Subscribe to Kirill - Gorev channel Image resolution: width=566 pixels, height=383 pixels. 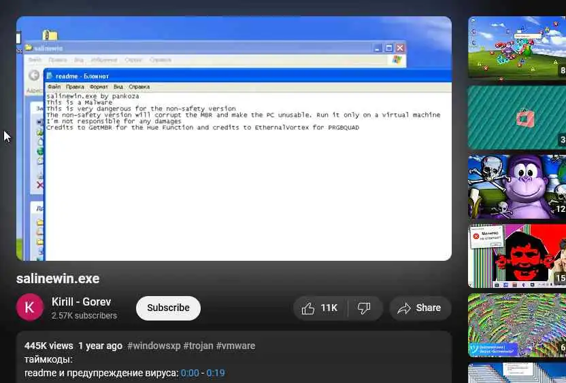tap(168, 308)
